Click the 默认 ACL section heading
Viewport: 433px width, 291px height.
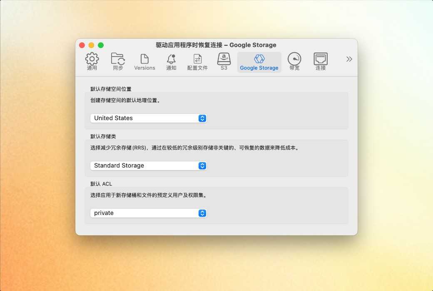[x=101, y=184]
